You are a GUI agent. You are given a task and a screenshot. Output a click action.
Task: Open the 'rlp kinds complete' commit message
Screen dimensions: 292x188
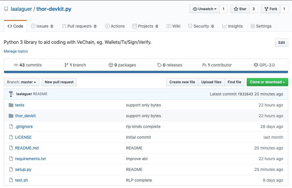[x=143, y=126]
